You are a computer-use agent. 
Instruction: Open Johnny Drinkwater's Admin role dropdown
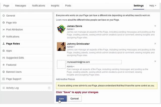point(71,47)
